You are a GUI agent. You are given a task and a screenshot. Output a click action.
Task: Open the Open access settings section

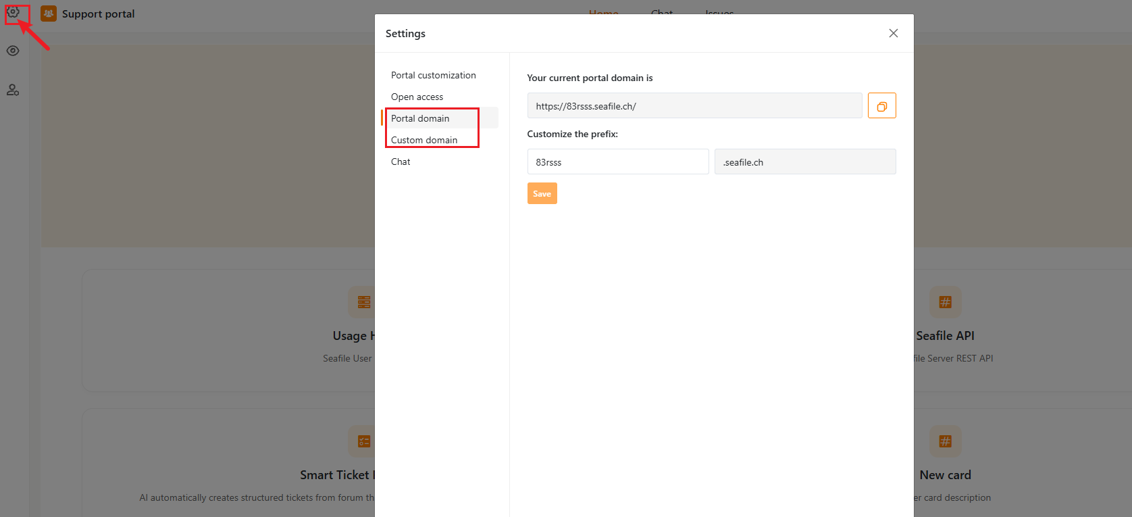pos(417,97)
